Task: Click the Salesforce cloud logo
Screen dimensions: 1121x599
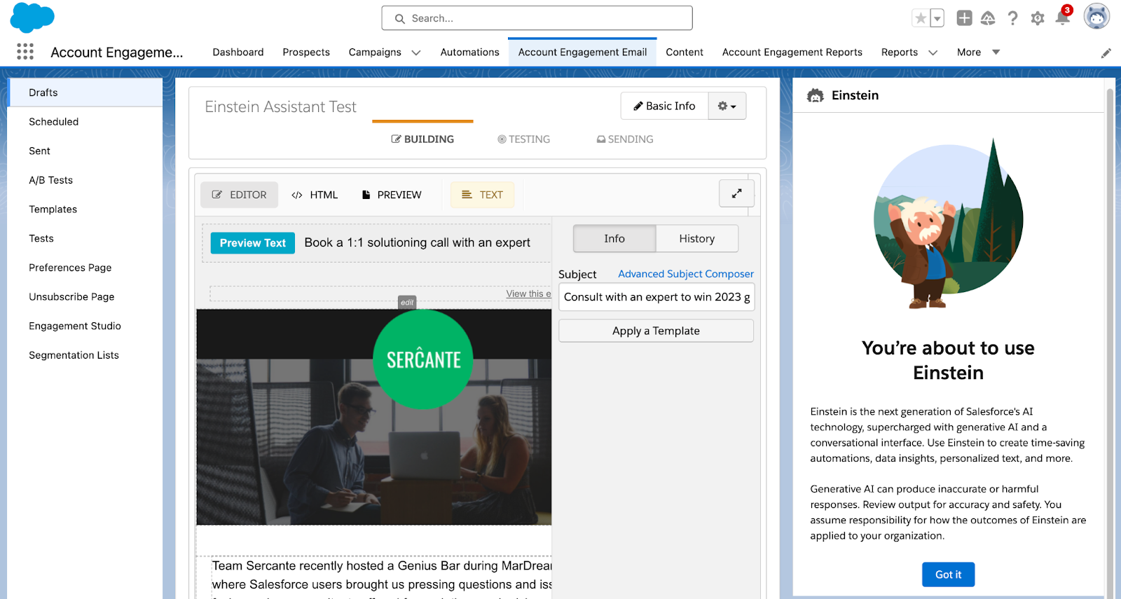Action: click(x=32, y=18)
